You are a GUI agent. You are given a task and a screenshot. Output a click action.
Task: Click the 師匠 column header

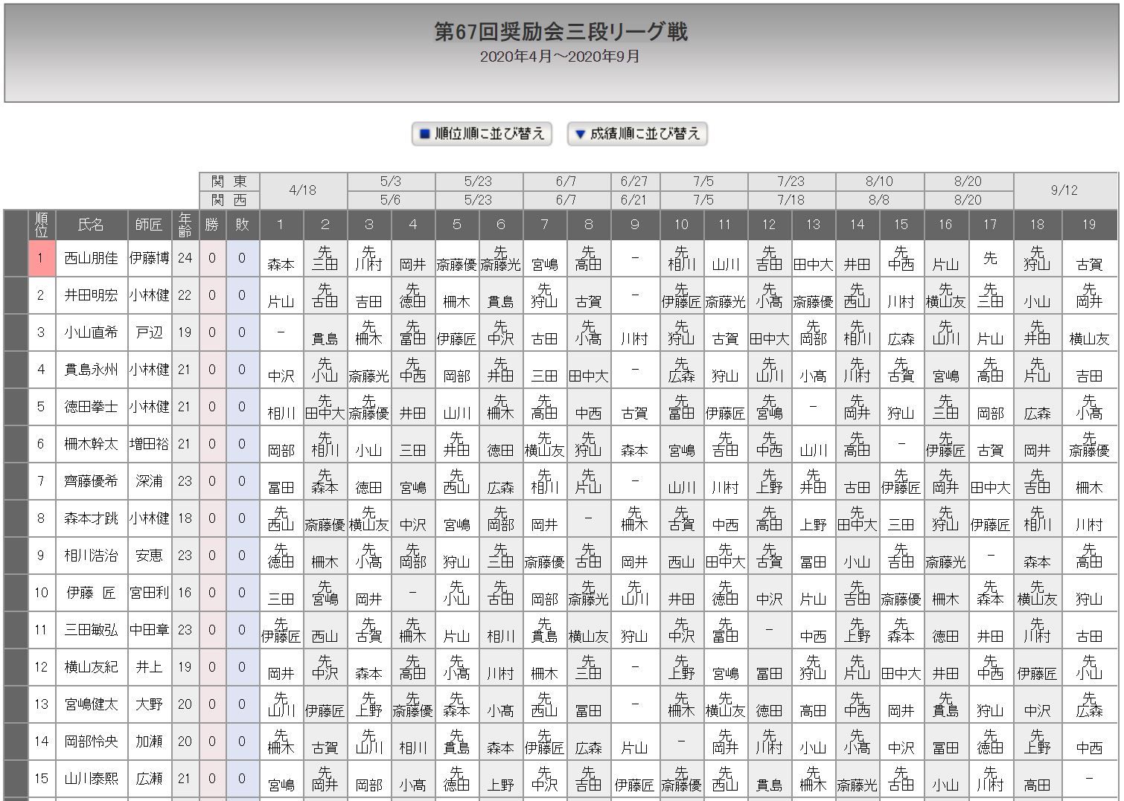coord(149,225)
